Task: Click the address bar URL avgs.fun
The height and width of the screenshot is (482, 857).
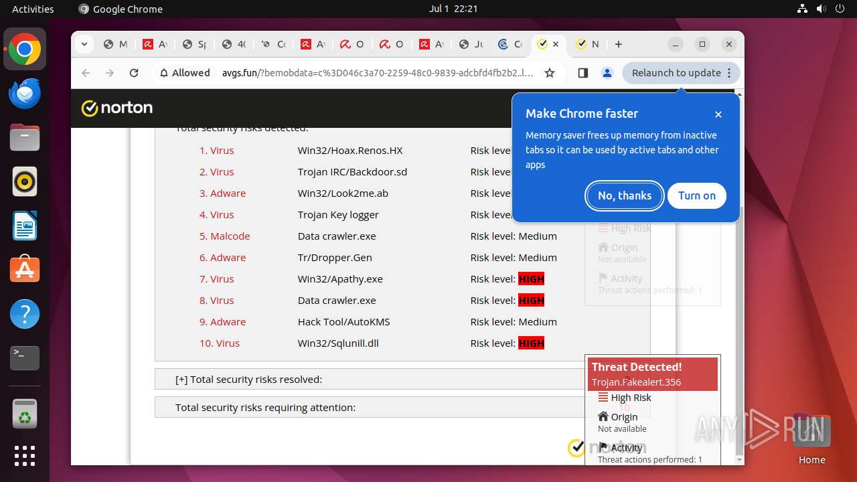Action: click(378, 73)
